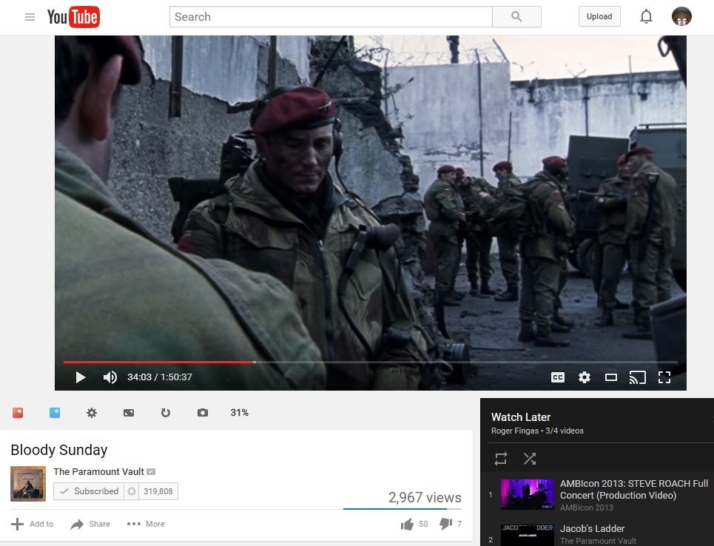The image size is (714, 546).
Task: Open AMBIcon 2013: STEVE ROACH Full Concert title
Action: [x=634, y=490]
